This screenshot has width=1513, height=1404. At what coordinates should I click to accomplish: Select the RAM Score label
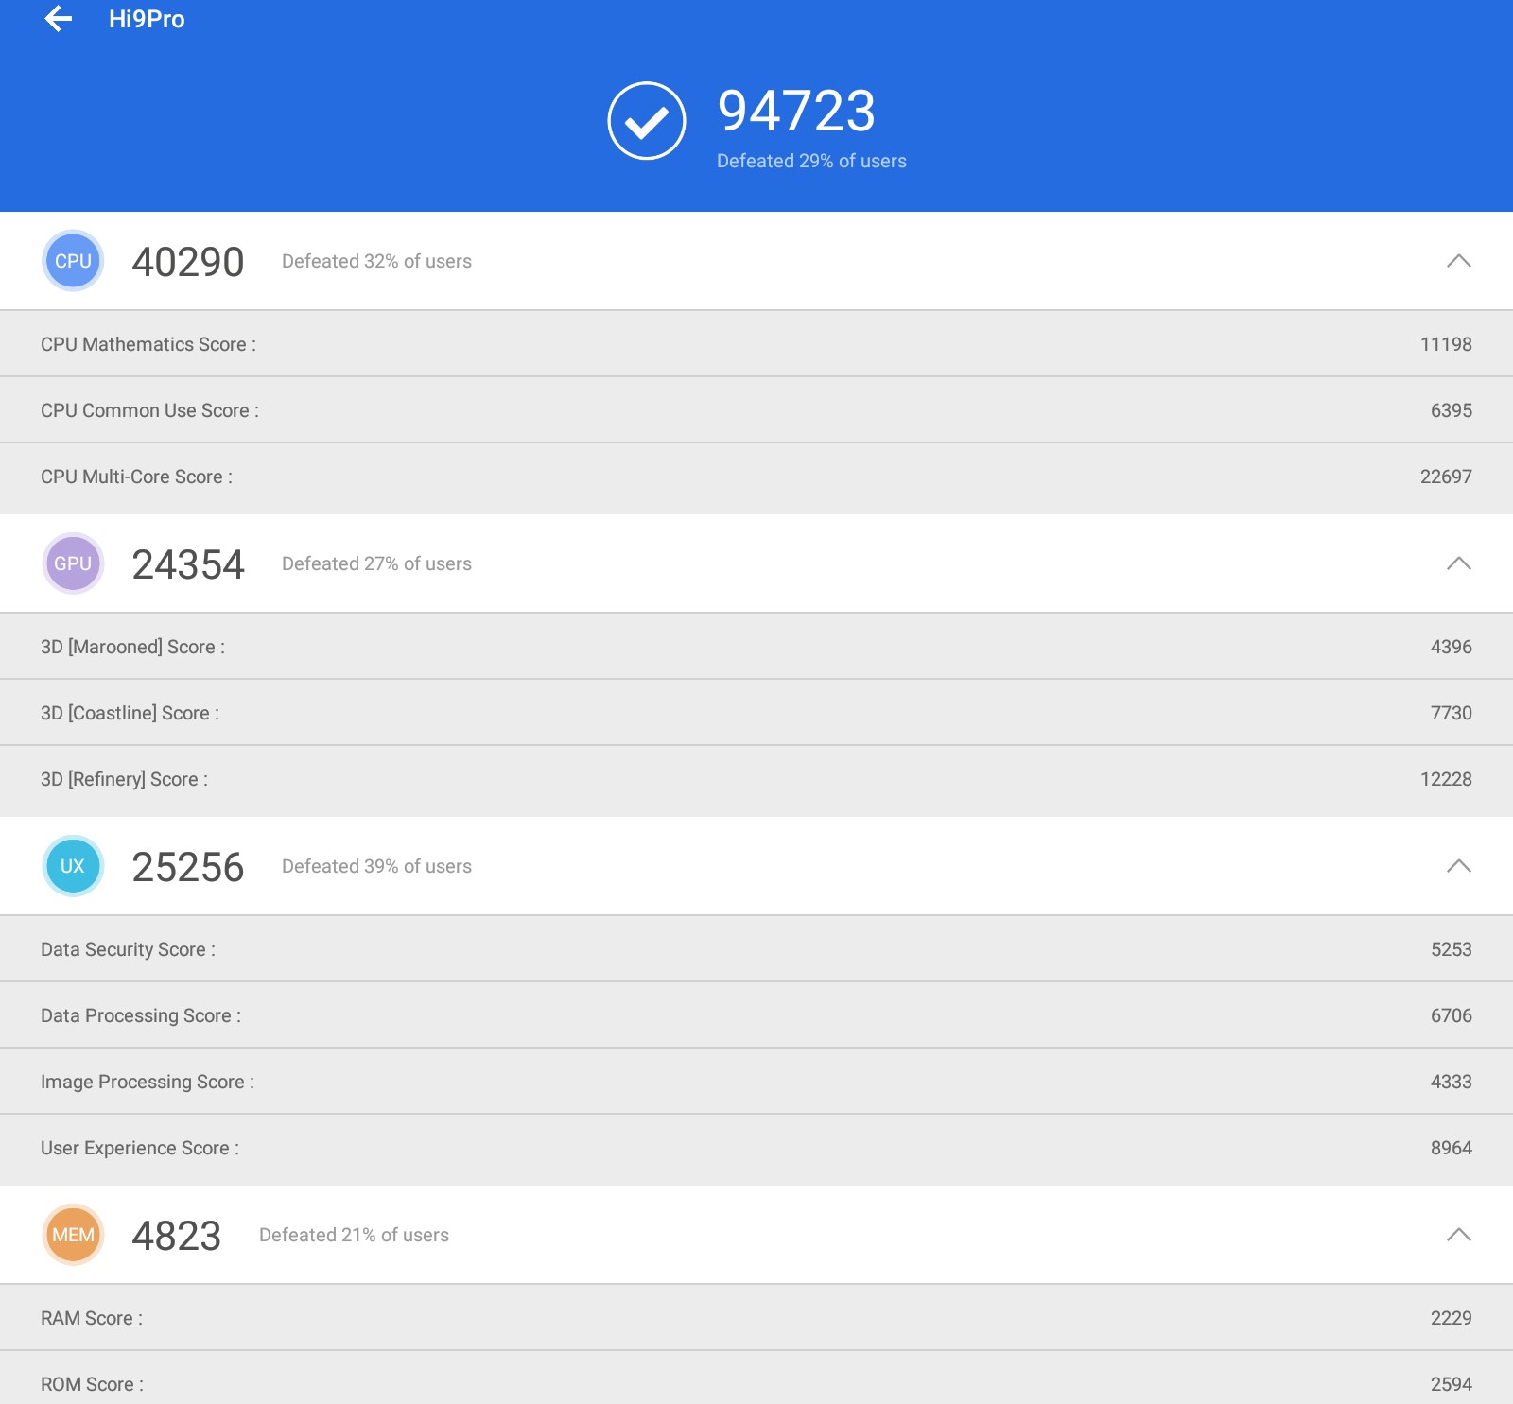coord(92,1318)
